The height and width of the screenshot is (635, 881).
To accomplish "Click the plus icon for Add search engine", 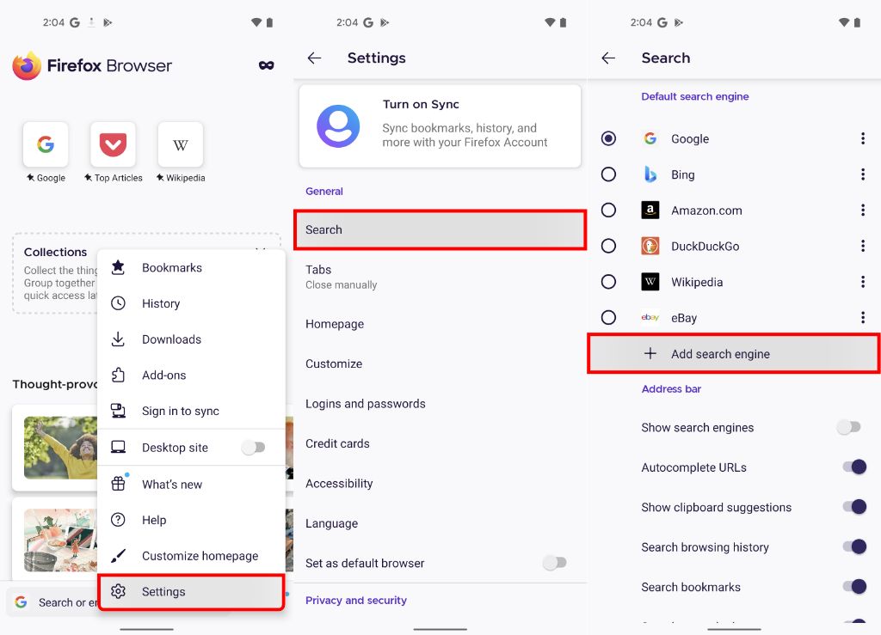I will (650, 353).
